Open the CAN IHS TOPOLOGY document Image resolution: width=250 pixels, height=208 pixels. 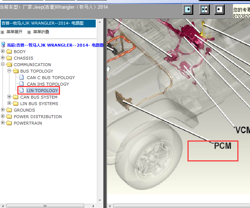point(48,84)
